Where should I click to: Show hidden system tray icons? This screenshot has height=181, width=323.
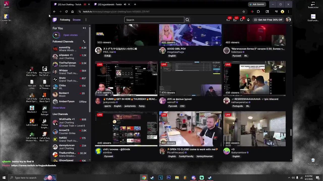click(289, 178)
